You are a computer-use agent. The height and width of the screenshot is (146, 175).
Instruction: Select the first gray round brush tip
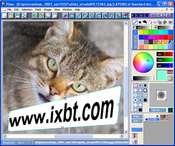(x=135, y=86)
